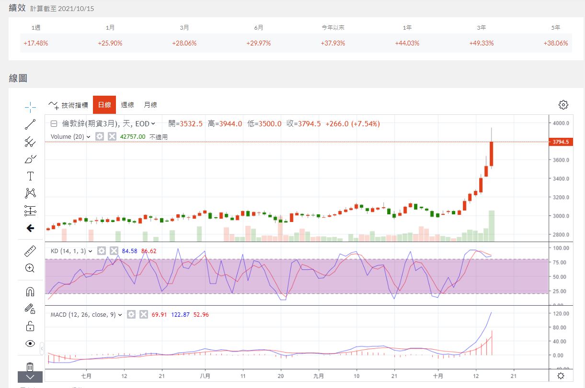Choose the pitchfork drawing tool
The image size is (585, 388).
click(30, 142)
